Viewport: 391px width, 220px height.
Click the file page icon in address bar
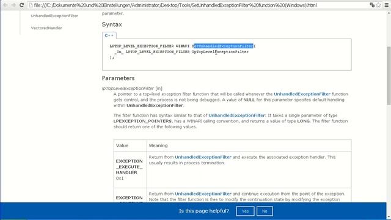tap(31, 5)
